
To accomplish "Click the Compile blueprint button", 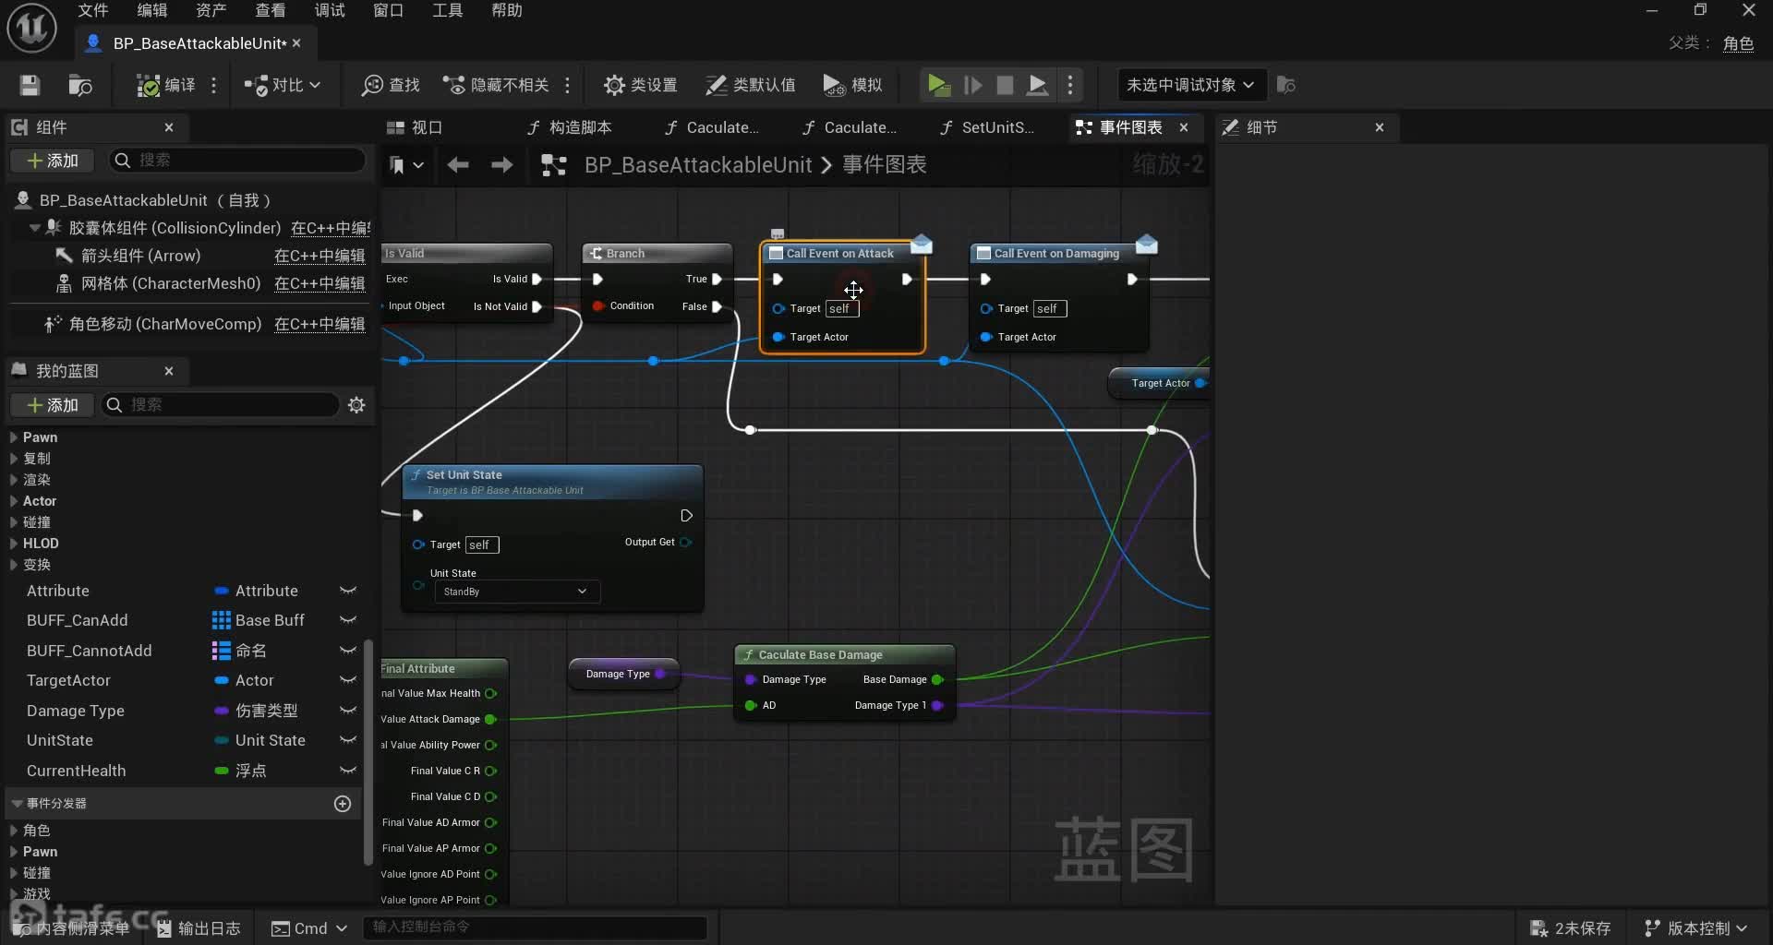I will (x=166, y=85).
